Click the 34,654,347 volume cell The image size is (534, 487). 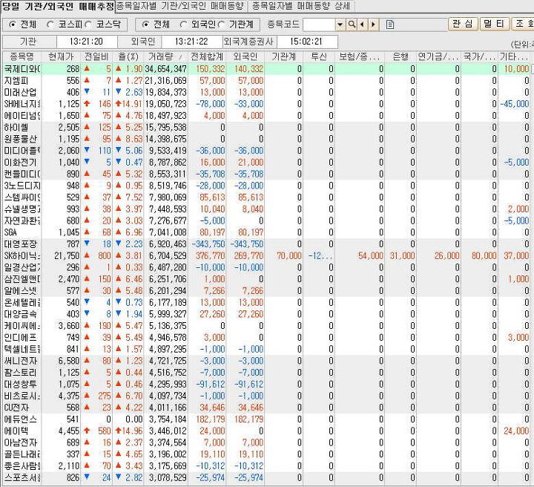coord(166,69)
